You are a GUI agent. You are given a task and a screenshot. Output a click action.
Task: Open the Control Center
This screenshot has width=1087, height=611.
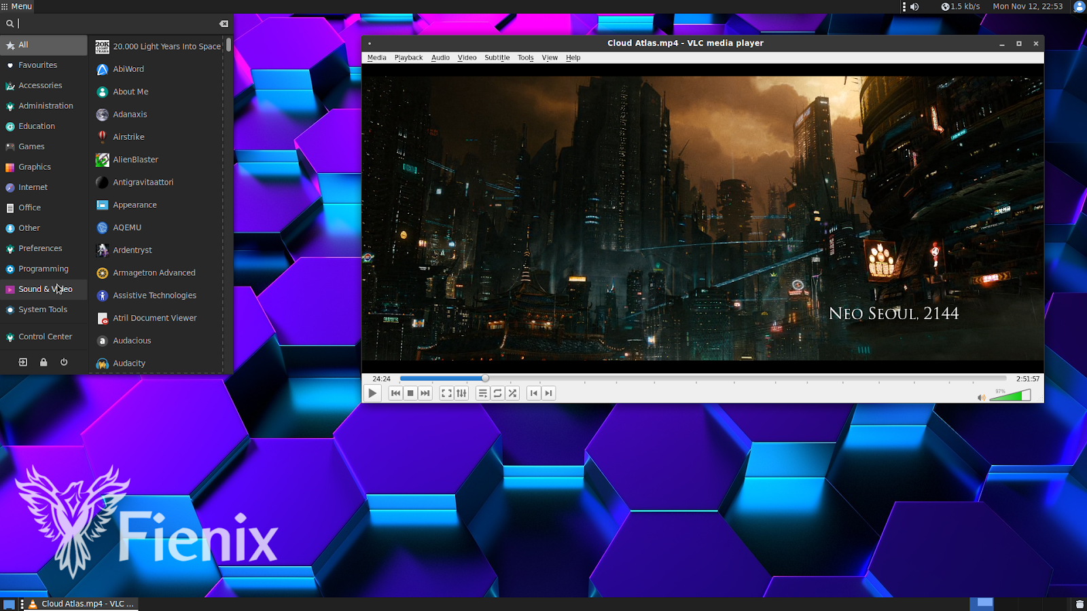point(45,336)
